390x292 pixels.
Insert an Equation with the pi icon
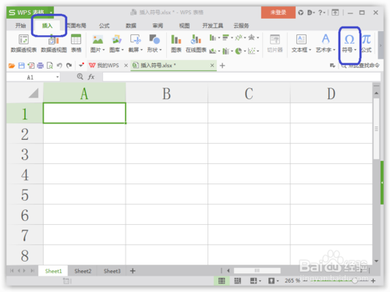(x=367, y=43)
